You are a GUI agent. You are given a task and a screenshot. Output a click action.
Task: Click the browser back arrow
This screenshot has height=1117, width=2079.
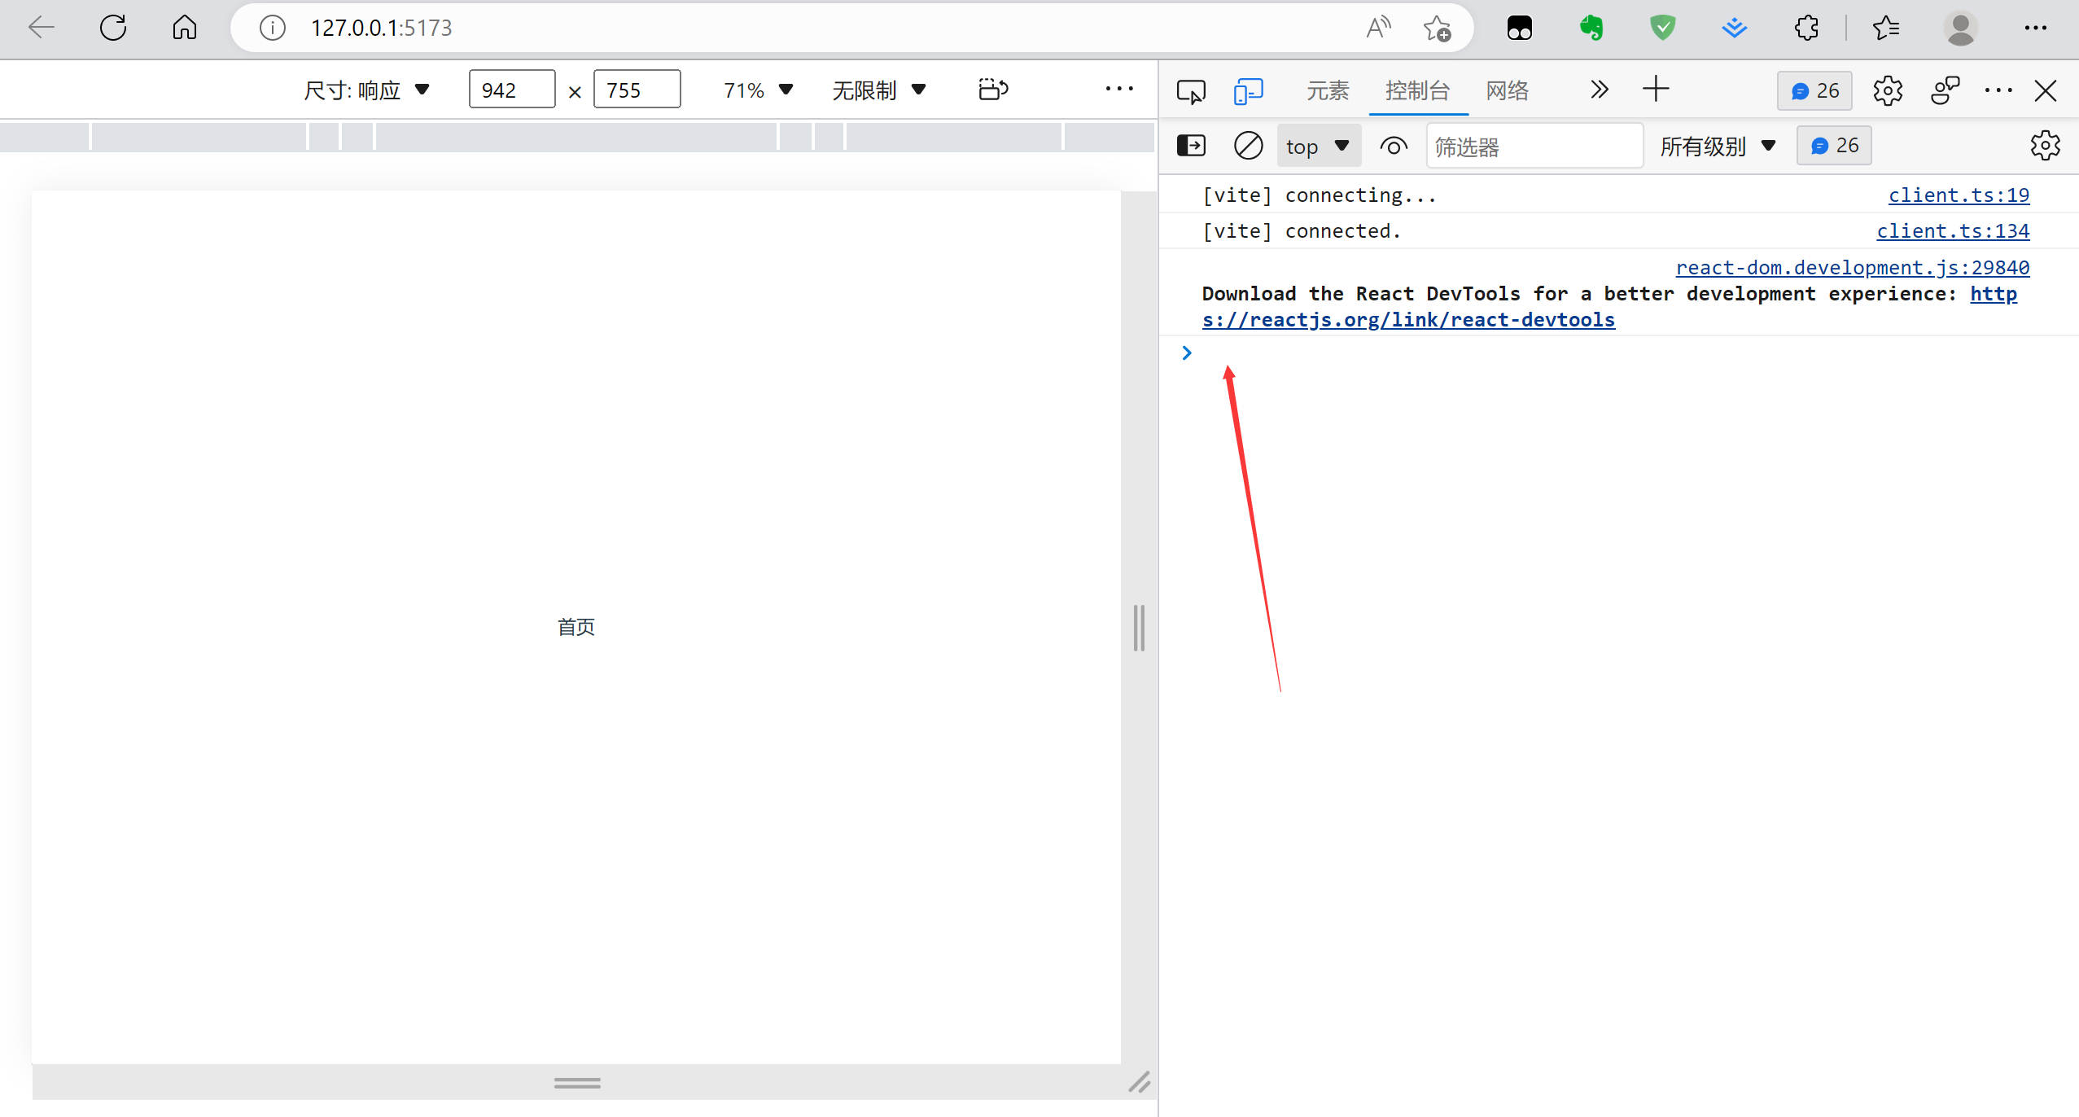41,28
